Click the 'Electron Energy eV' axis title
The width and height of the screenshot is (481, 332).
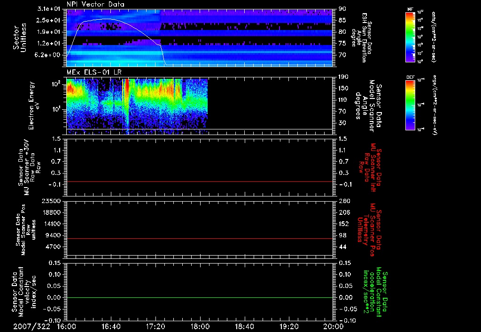coord(34,106)
